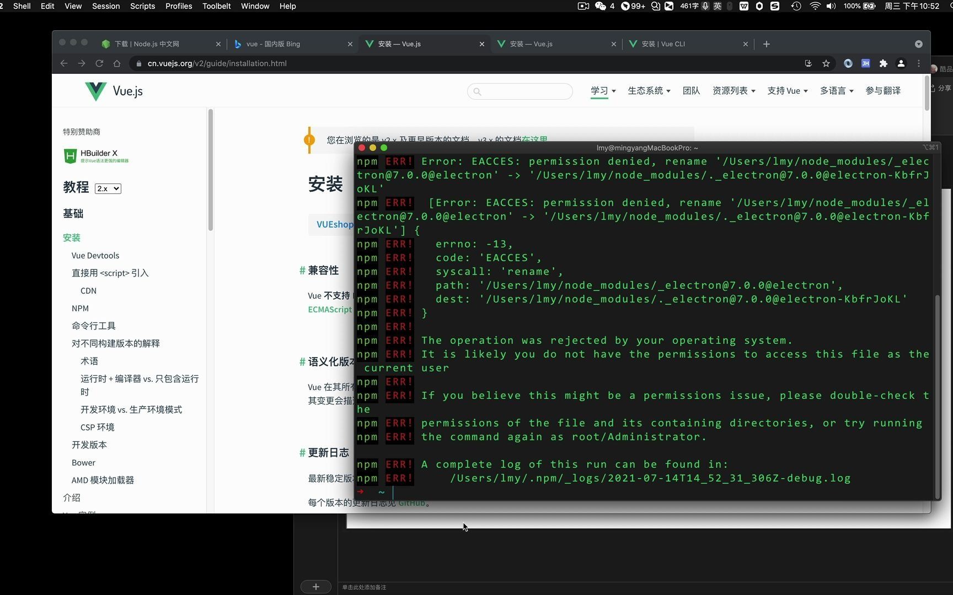Open a new browser tab
The height and width of the screenshot is (595, 953).
point(767,44)
